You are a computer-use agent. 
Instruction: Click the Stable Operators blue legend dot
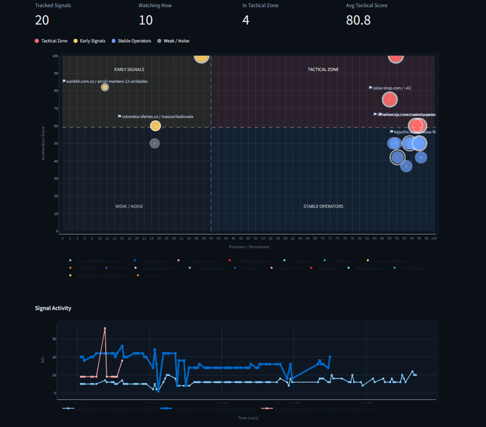click(x=114, y=41)
